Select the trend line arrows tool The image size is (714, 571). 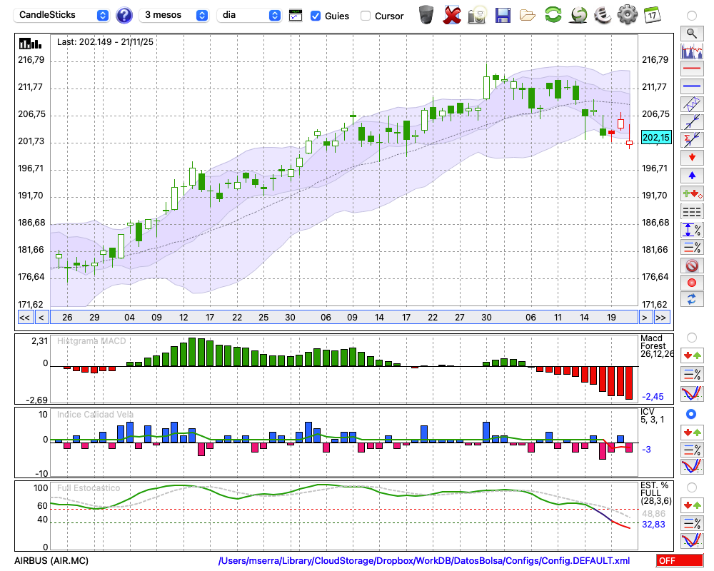(692, 122)
